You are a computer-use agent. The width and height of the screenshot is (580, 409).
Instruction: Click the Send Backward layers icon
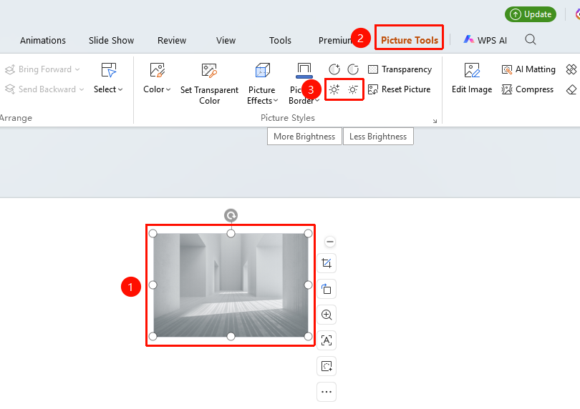point(10,89)
